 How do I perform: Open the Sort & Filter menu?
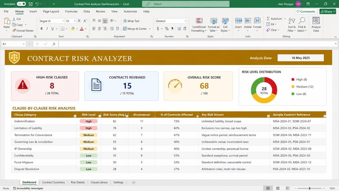coord(292,25)
